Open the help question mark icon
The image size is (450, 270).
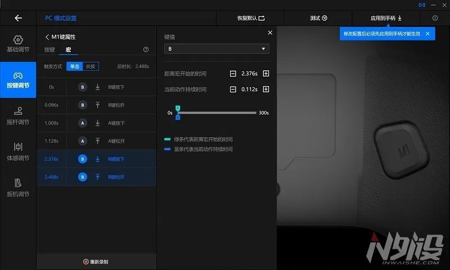pyautogui.click(x=146, y=49)
